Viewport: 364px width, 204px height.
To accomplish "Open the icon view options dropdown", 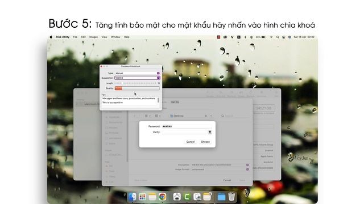I will click(148, 116).
